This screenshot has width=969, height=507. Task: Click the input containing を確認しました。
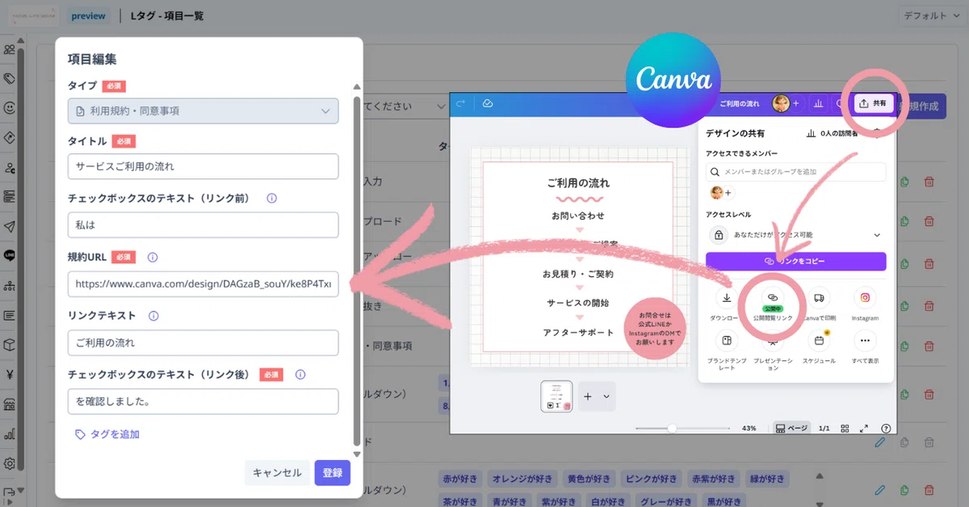(x=203, y=401)
